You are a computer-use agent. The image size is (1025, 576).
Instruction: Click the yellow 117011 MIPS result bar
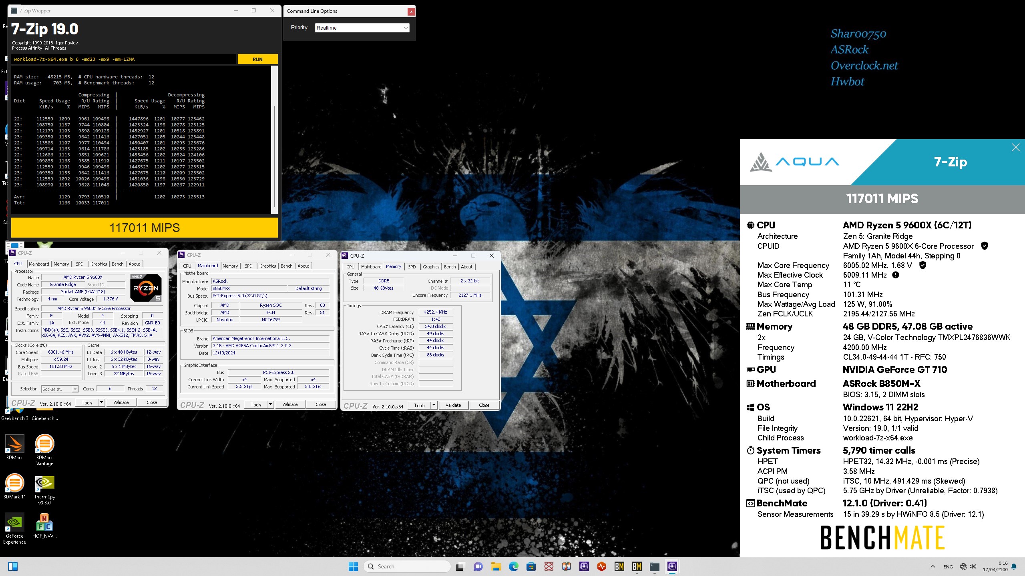(145, 228)
